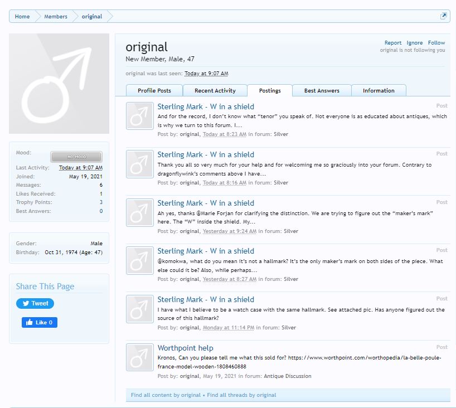This screenshot has height=408, width=456.
Task: Click avatar beside the 8:23 AM post
Action: tap(139, 116)
